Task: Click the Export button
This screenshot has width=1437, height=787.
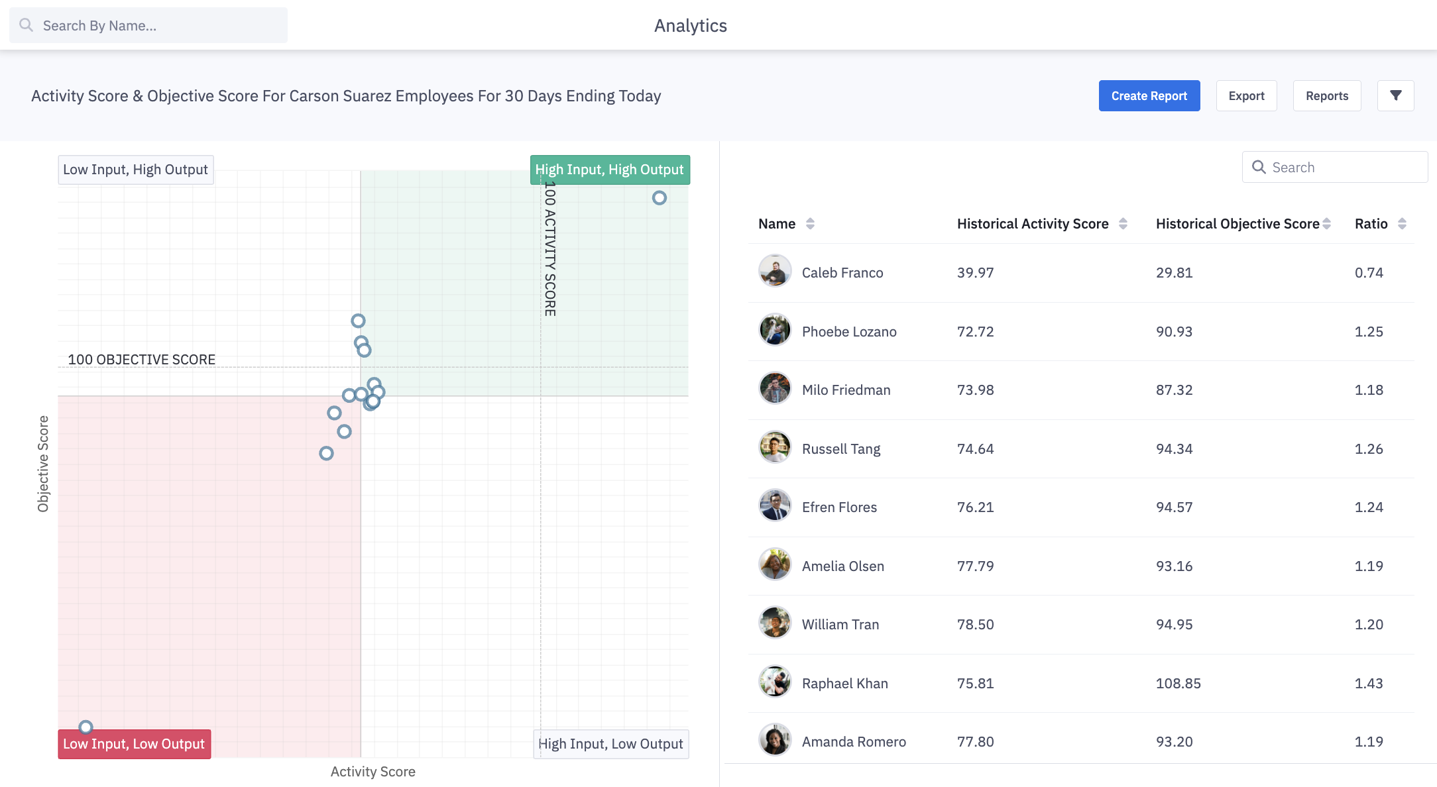Action: [x=1246, y=96]
